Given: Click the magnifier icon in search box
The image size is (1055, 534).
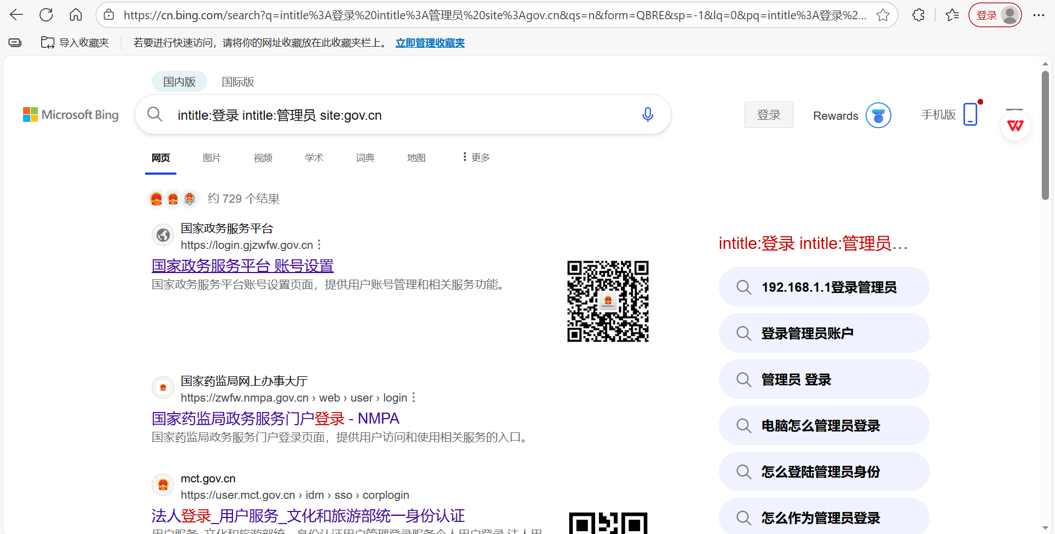Looking at the screenshot, I should 155,114.
